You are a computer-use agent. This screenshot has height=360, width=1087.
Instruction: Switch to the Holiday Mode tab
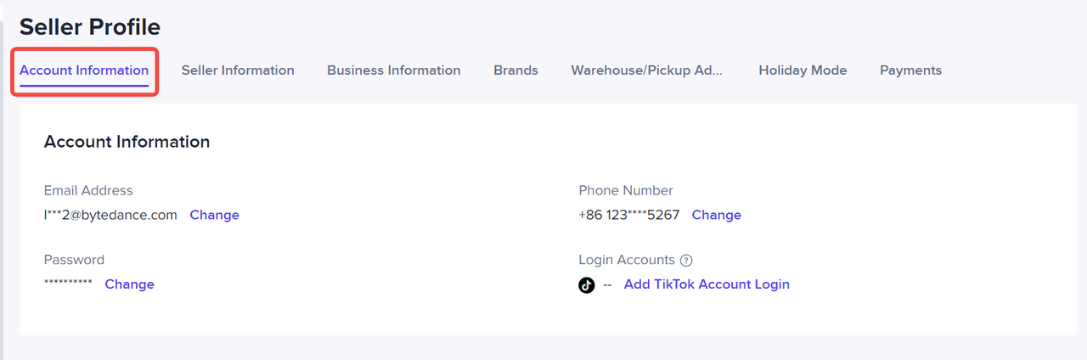pos(803,70)
